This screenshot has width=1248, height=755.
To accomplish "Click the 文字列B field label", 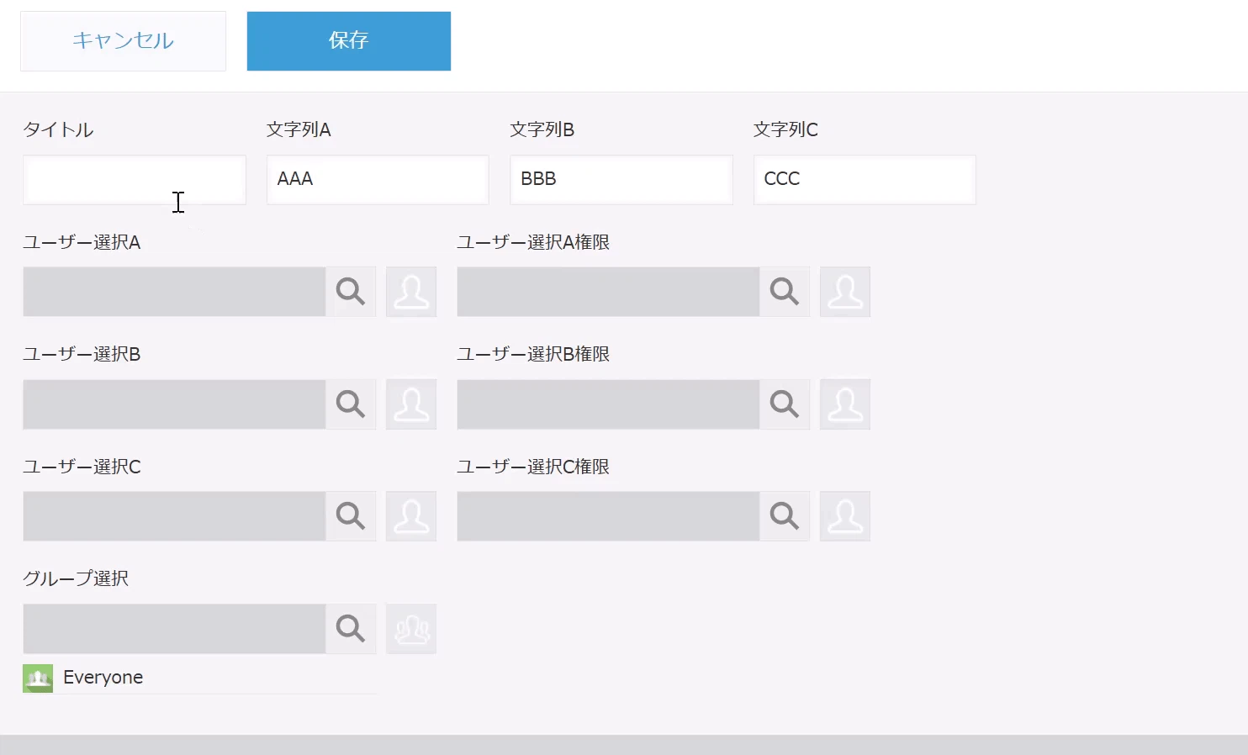I will (542, 129).
